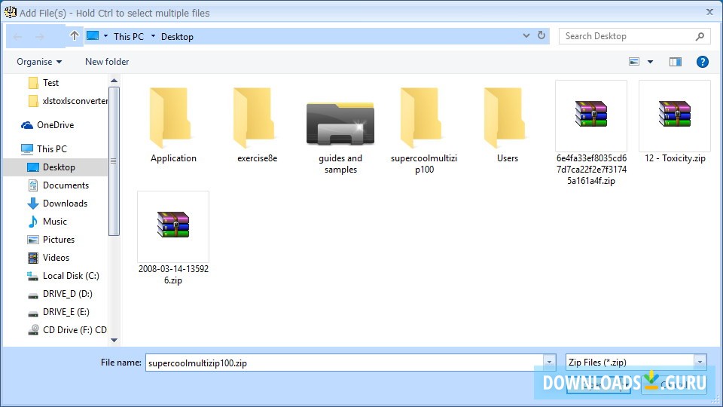Show the preview pane
723x407 pixels.
pos(676,61)
